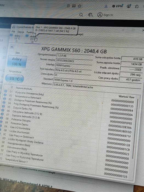Click the Suma zapisów hosta value 1434 GB
Image resolution: width=144 pixels, height=192 pixels.
coord(132,64)
